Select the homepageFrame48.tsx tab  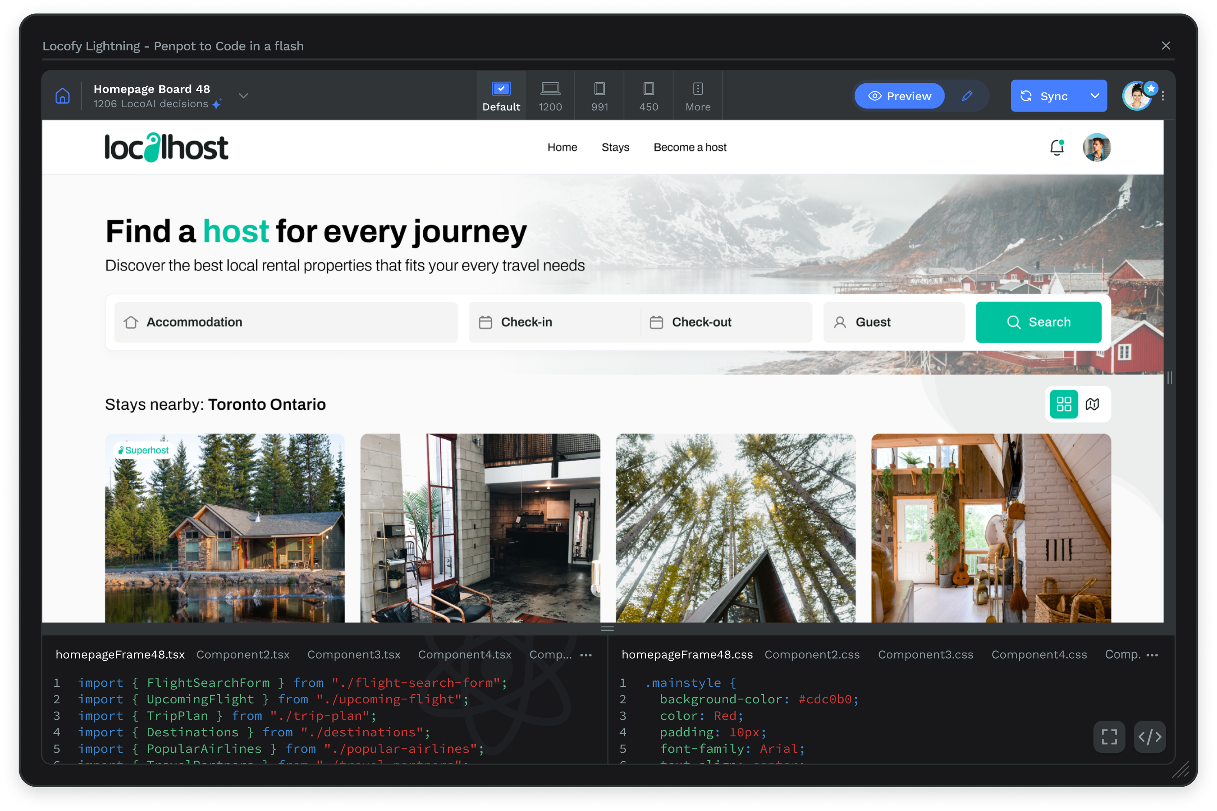click(x=120, y=655)
